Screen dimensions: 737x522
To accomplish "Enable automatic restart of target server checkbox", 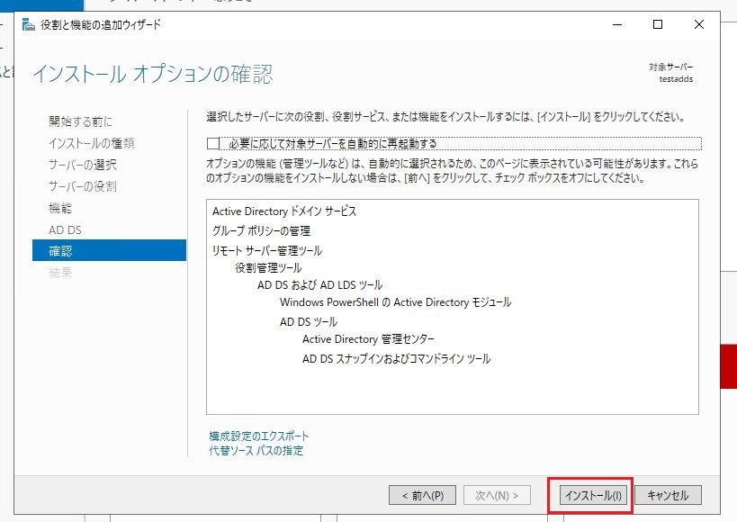I will [213, 143].
